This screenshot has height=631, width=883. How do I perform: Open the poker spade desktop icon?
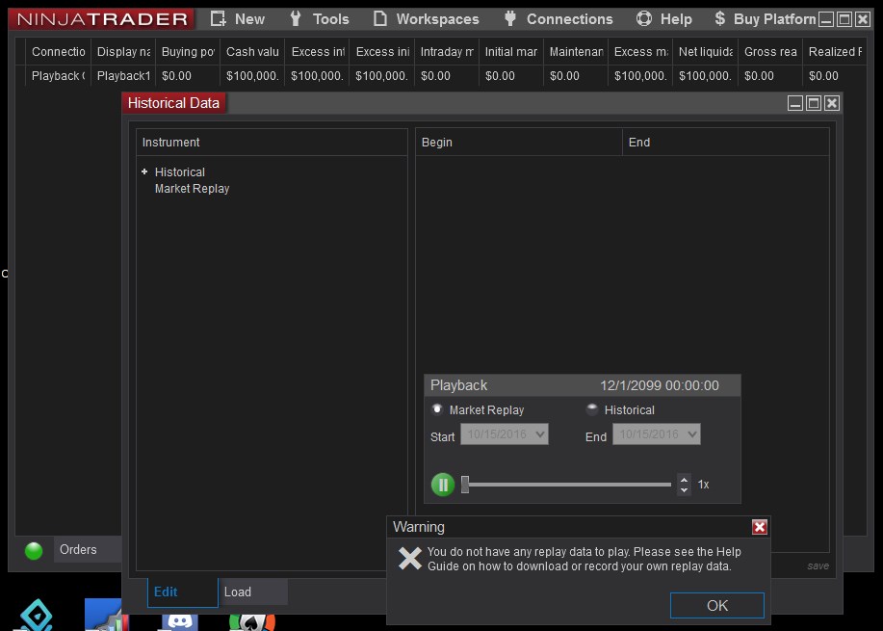click(251, 622)
